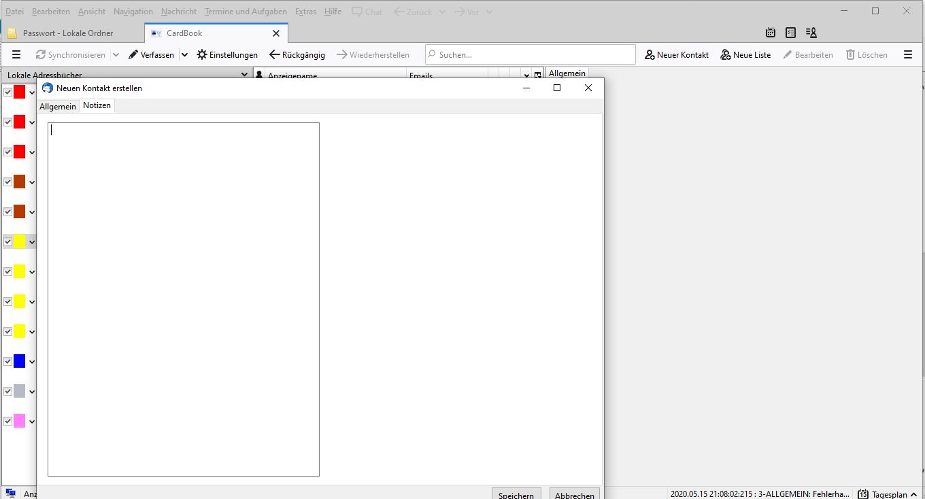
Task: Open the Lokale Adressbücher dropdown
Action: pyautogui.click(x=245, y=75)
